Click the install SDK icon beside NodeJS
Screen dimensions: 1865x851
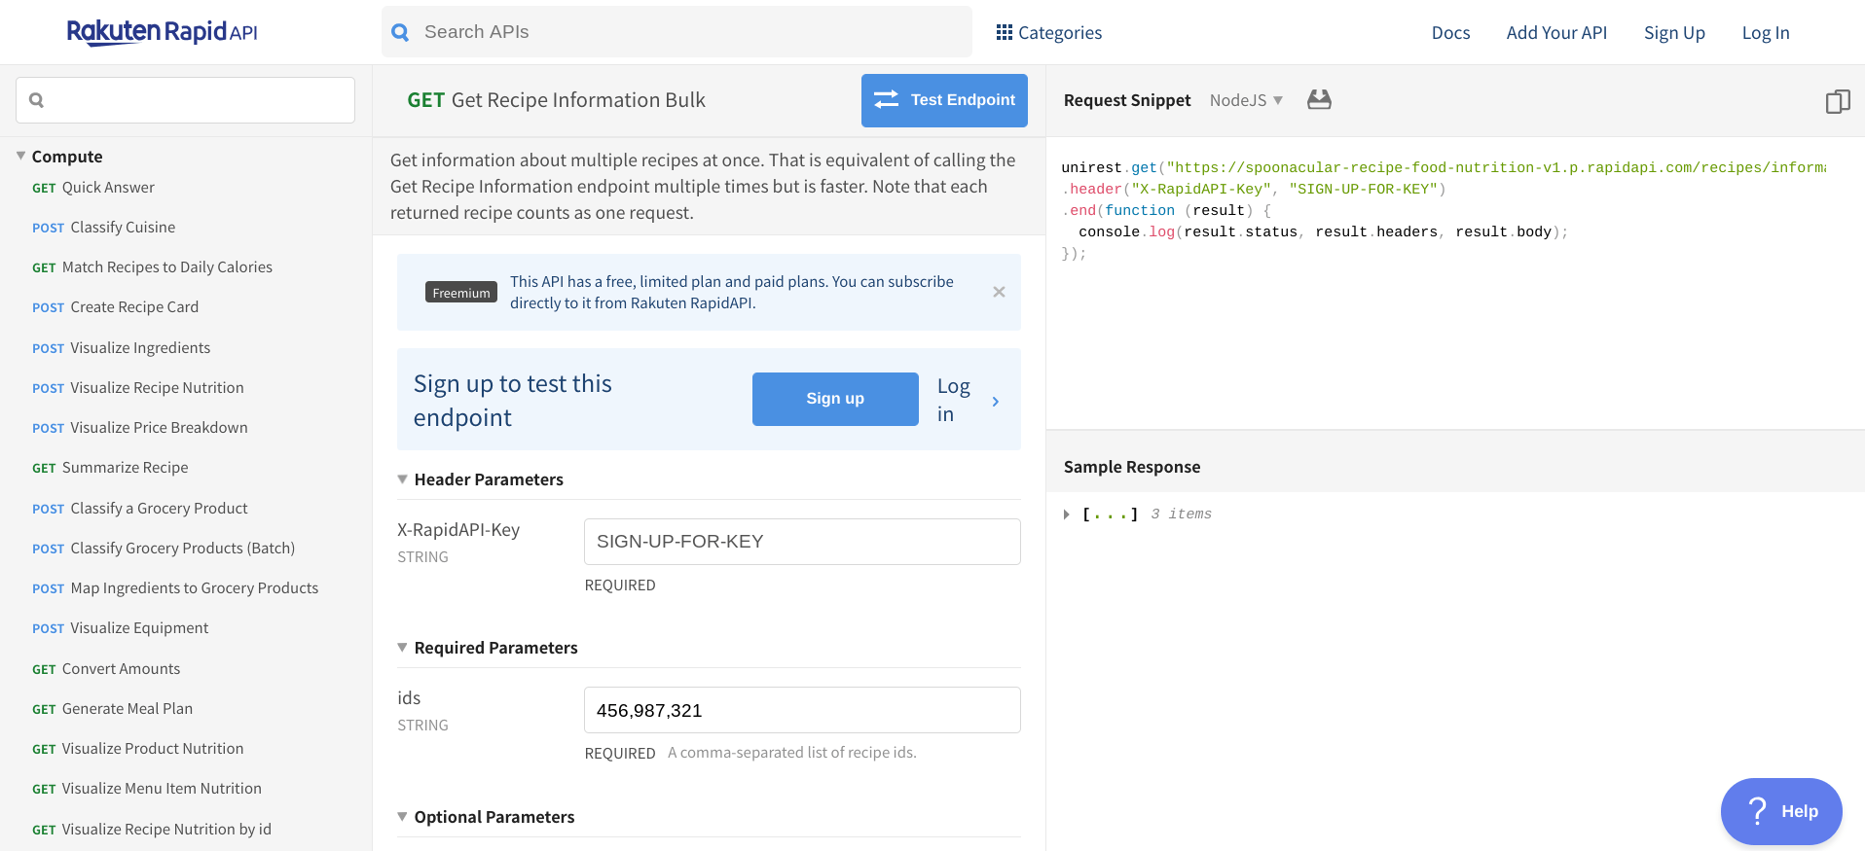coord(1319,99)
